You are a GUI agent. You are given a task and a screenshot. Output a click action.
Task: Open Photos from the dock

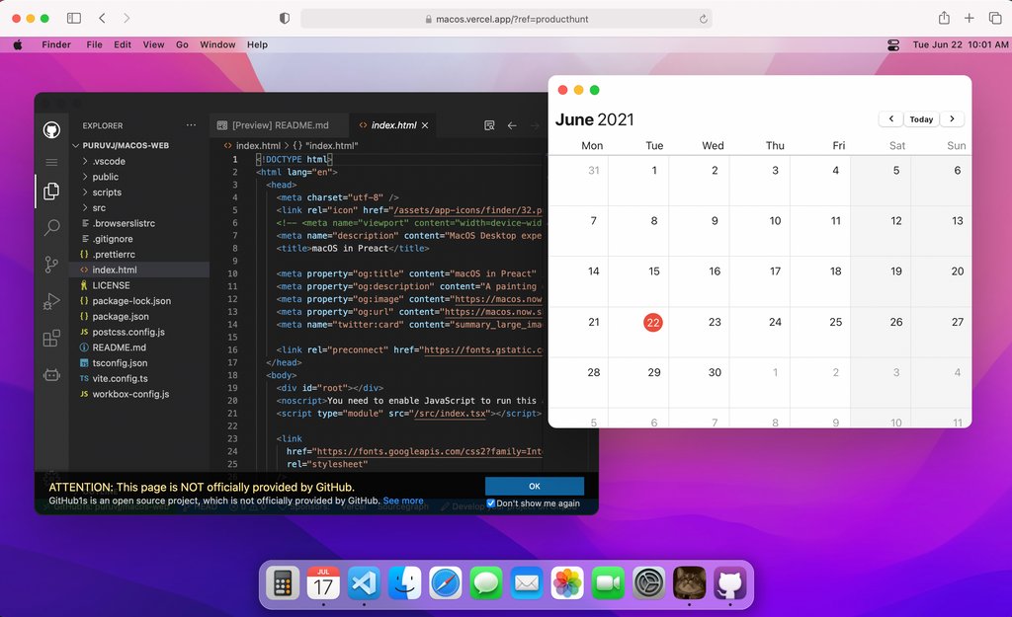567,584
